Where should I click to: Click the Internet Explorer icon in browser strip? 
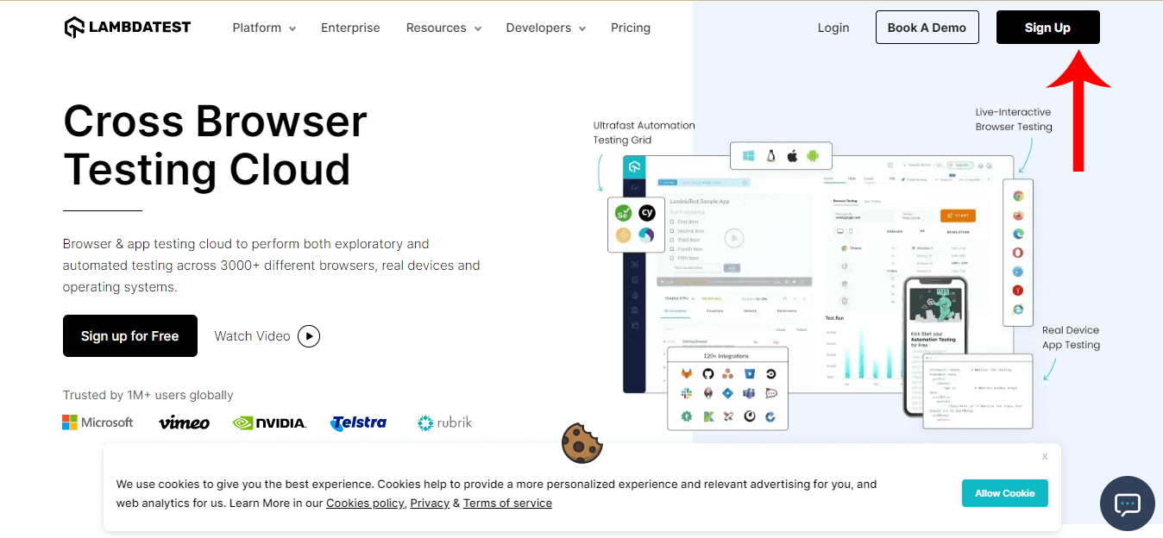[1018, 309]
